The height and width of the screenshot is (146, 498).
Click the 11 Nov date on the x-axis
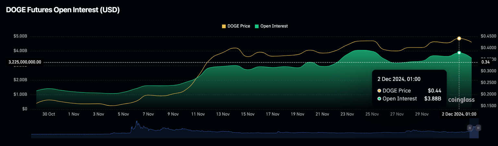198,114
